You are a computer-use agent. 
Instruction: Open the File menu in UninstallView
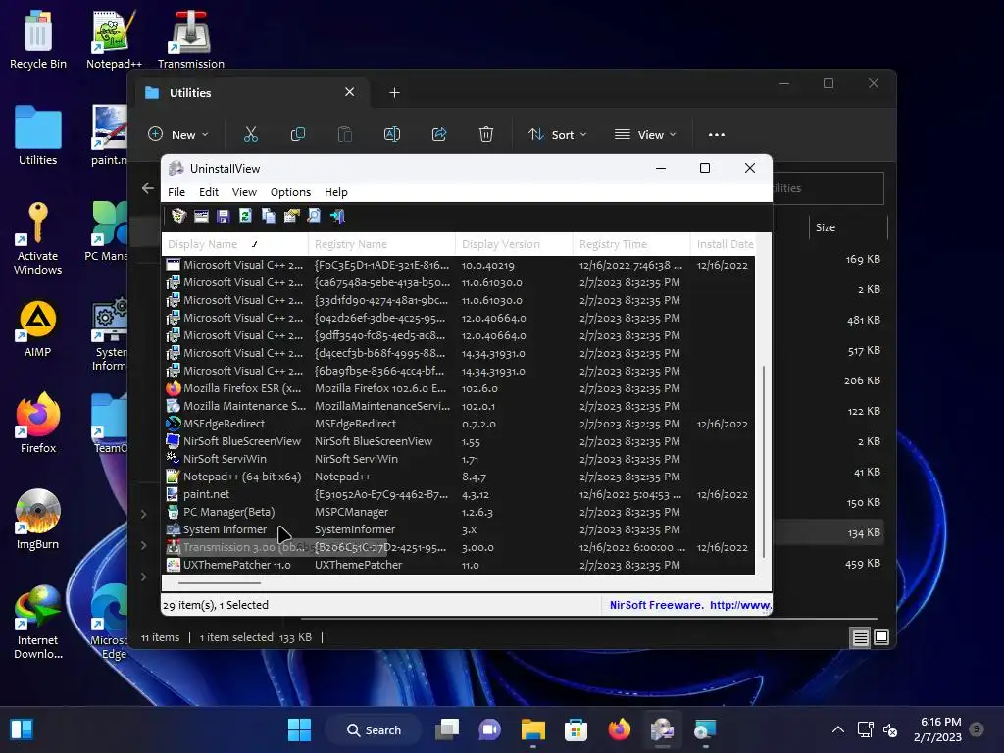(x=176, y=192)
